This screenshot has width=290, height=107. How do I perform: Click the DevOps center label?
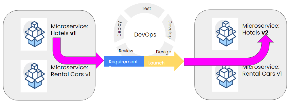click(145, 35)
